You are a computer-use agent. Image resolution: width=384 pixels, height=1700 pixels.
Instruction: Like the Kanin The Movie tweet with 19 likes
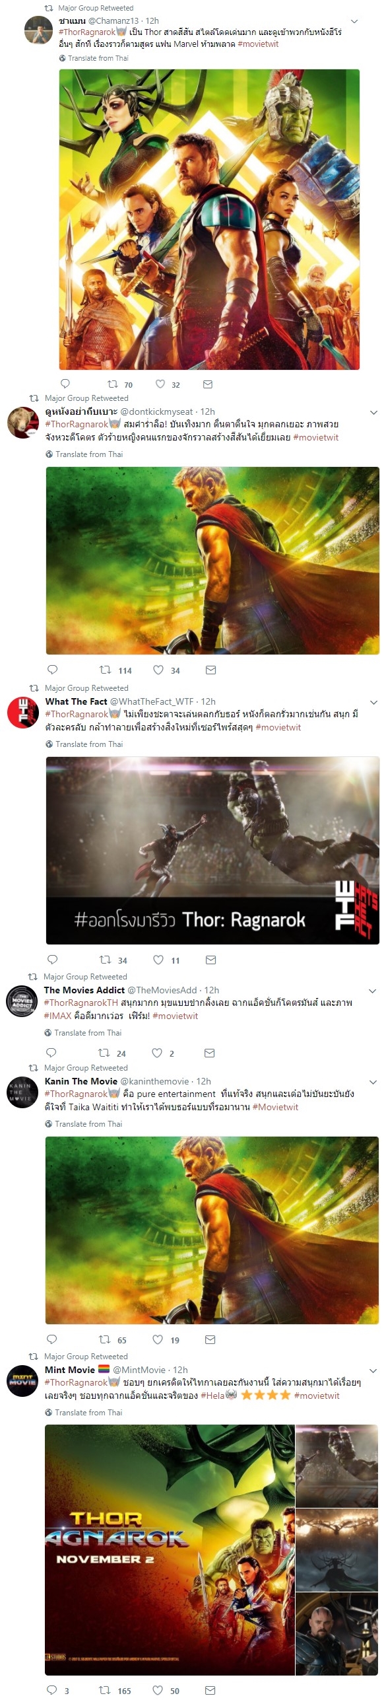point(158,1339)
